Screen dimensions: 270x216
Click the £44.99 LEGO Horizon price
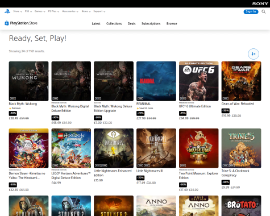[56, 183]
